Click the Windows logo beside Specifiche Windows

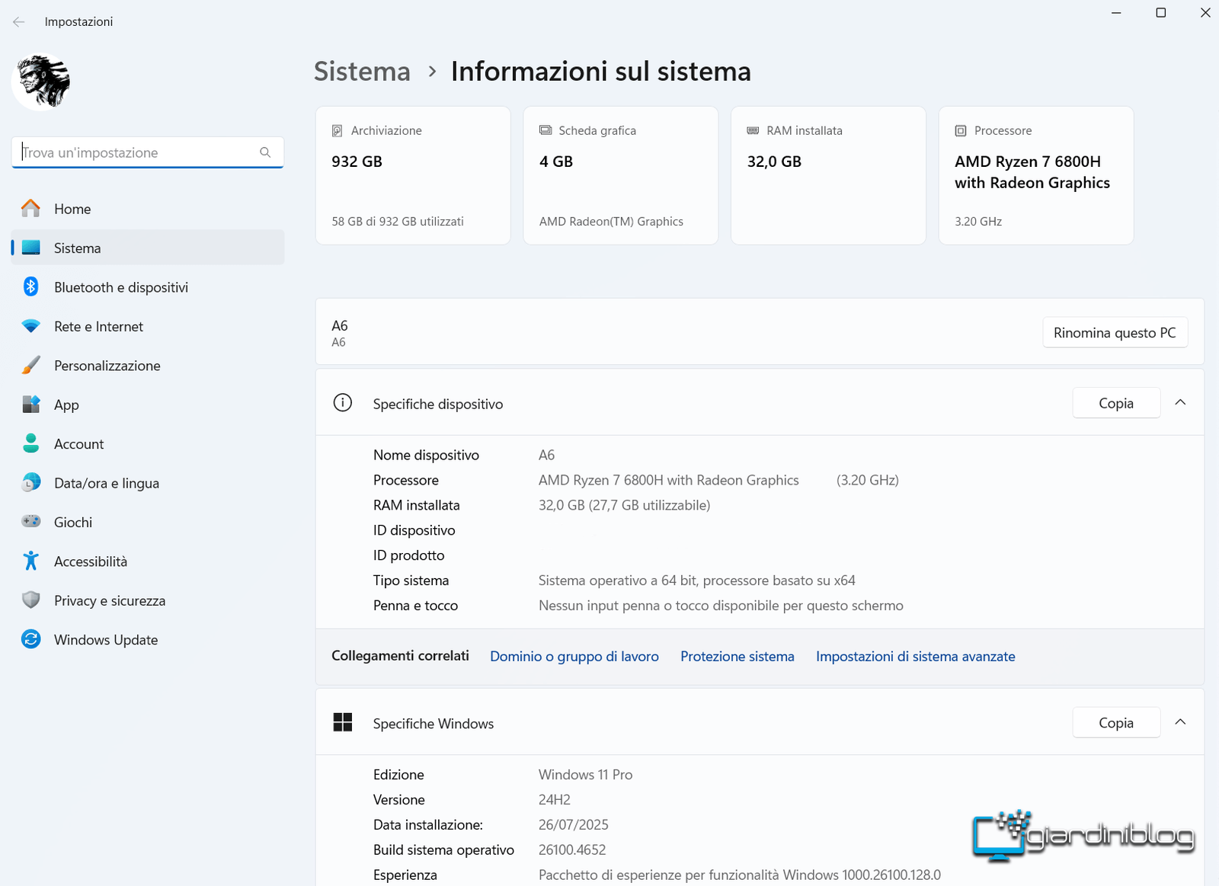343,722
